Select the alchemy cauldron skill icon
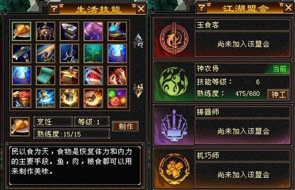Viewport: 295px width, 190px height. pos(45,31)
